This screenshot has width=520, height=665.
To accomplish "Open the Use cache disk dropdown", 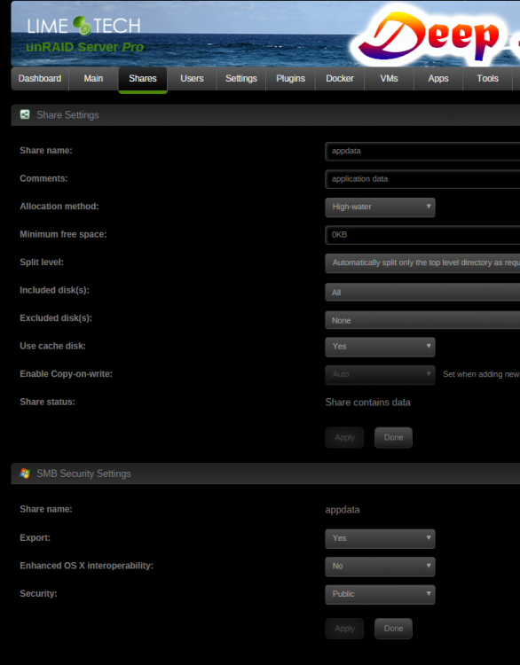I will coord(380,347).
